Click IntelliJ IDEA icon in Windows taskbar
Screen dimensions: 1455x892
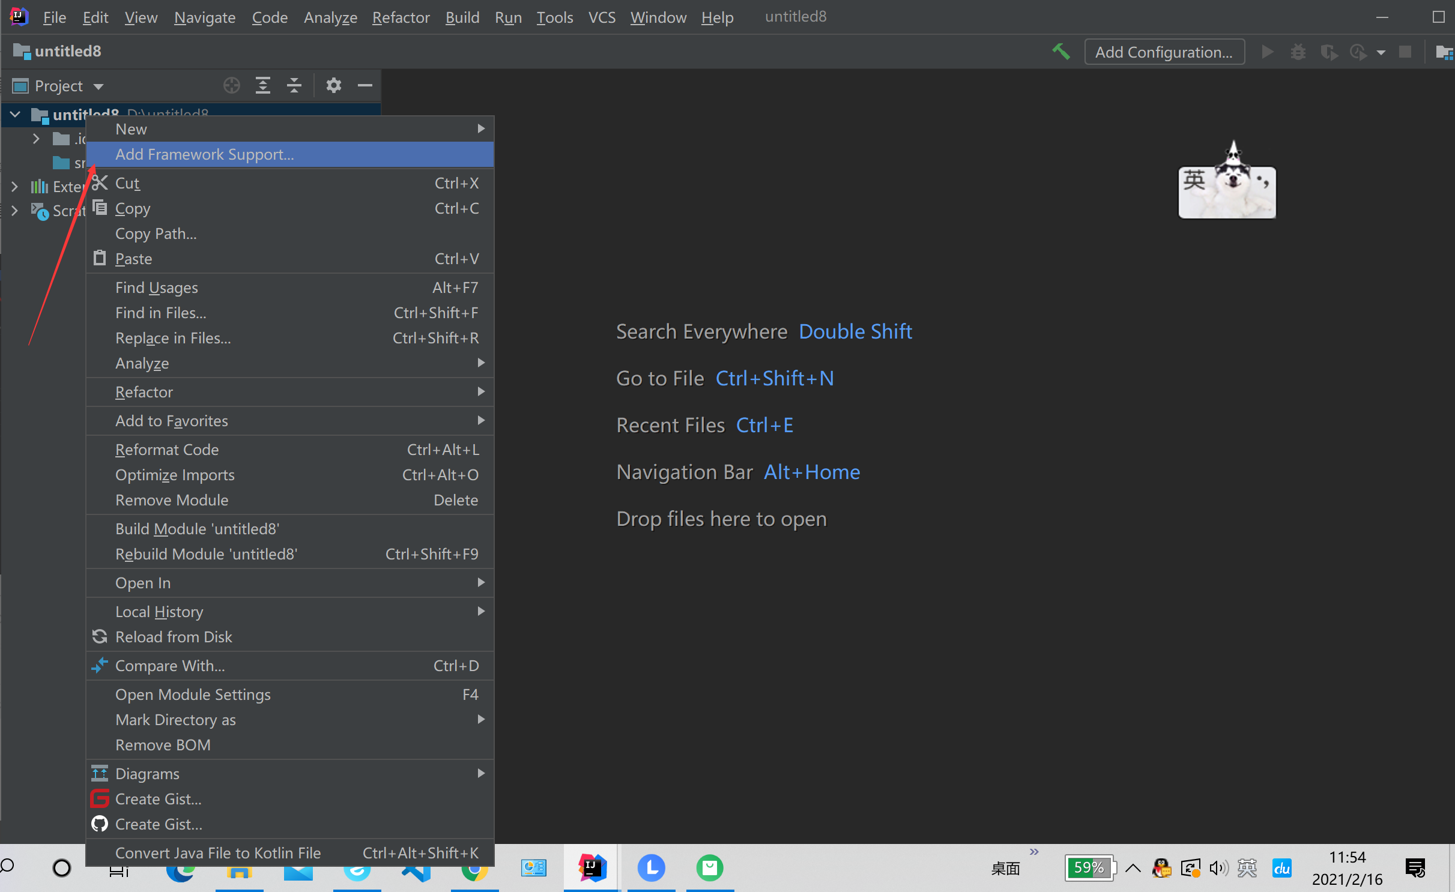pos(592,868)
